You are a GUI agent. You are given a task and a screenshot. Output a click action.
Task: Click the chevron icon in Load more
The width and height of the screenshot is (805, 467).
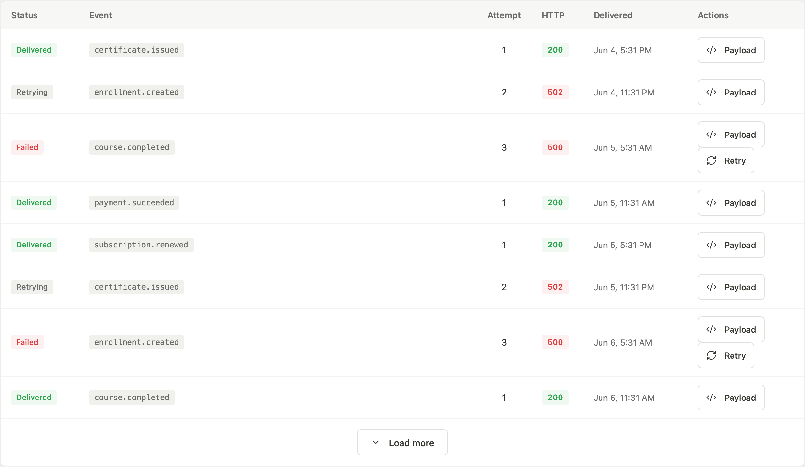376,442
